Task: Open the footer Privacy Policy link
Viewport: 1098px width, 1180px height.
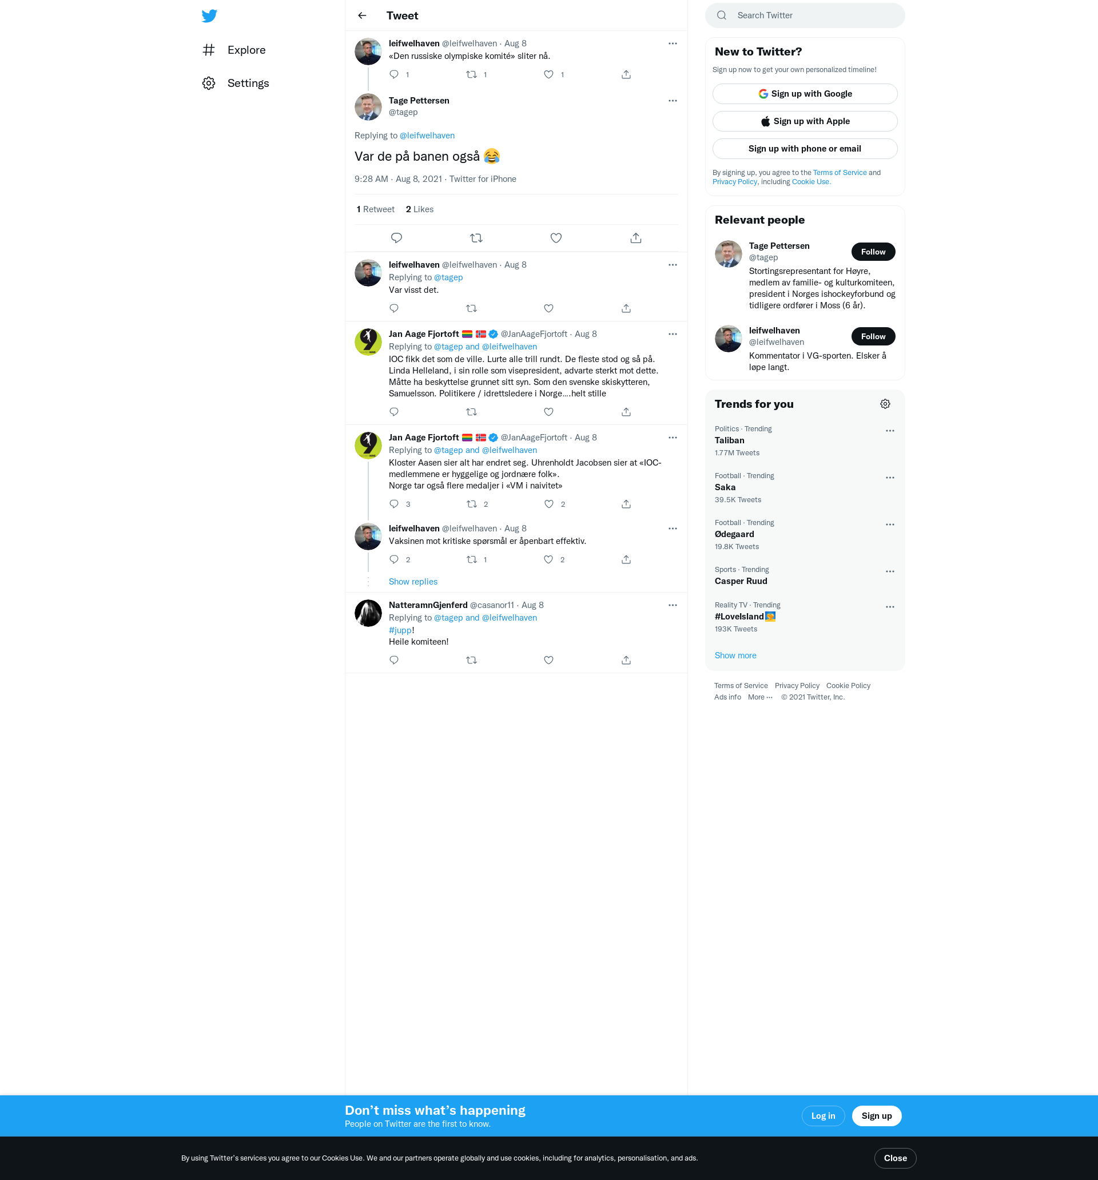Action: coord(797,686)
